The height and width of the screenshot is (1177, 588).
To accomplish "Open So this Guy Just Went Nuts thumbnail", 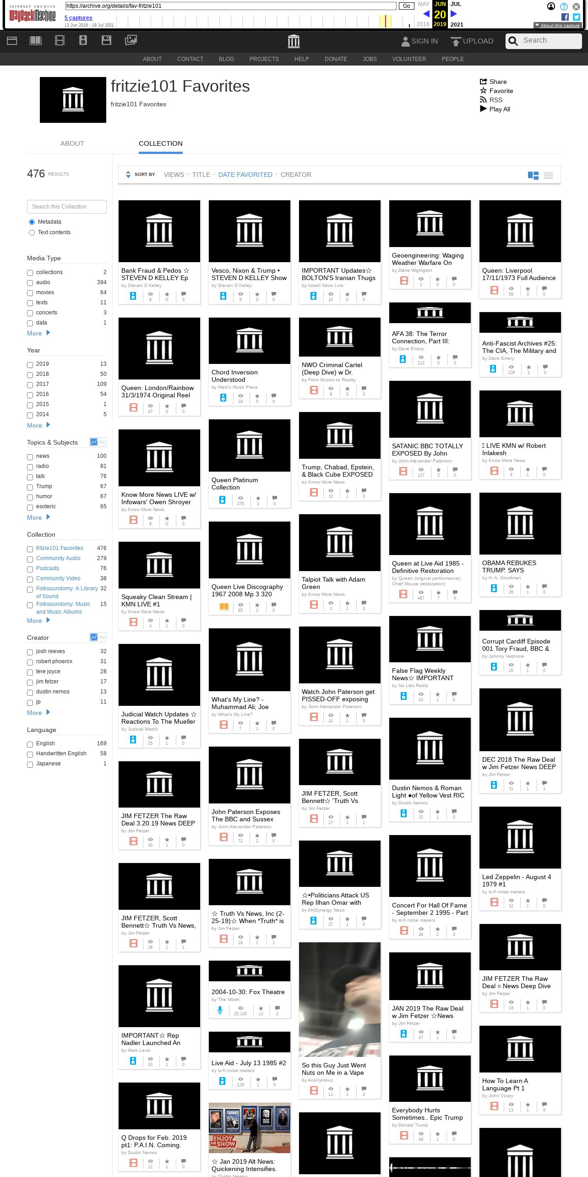I will pyautogui.click(x=340, y=1000).
